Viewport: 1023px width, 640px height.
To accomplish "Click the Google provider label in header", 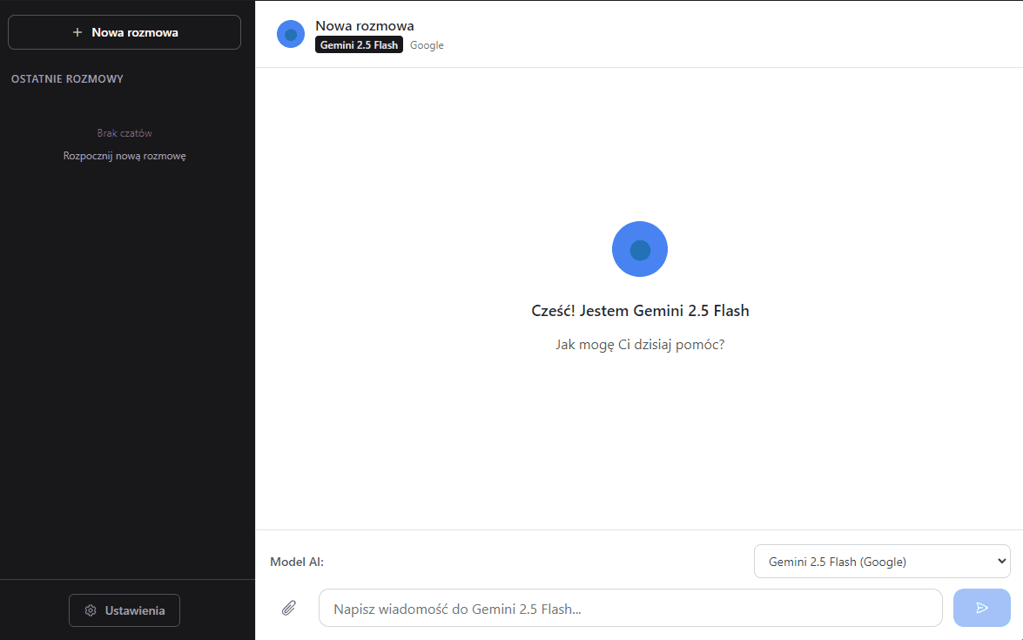I will (x=427, y=45).
